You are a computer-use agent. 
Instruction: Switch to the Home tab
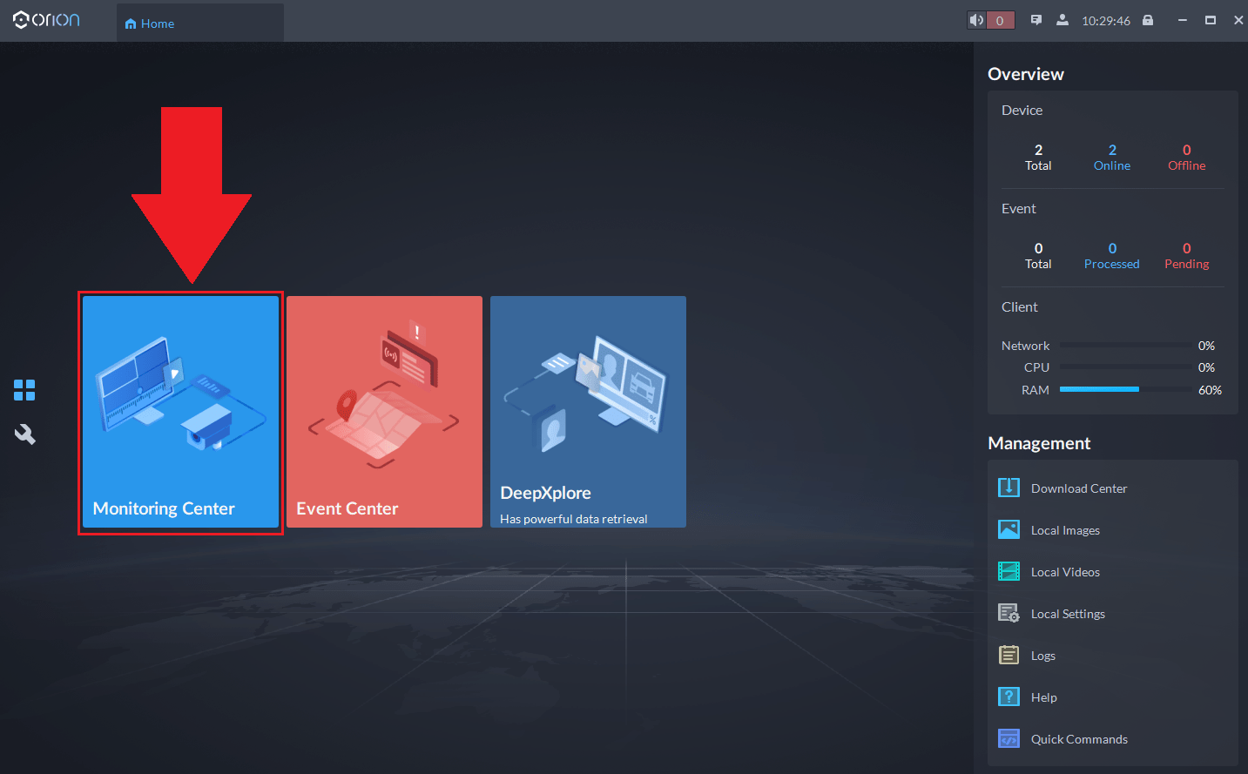(150, 24)
